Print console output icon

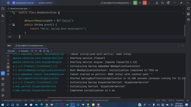coord(8,71)
